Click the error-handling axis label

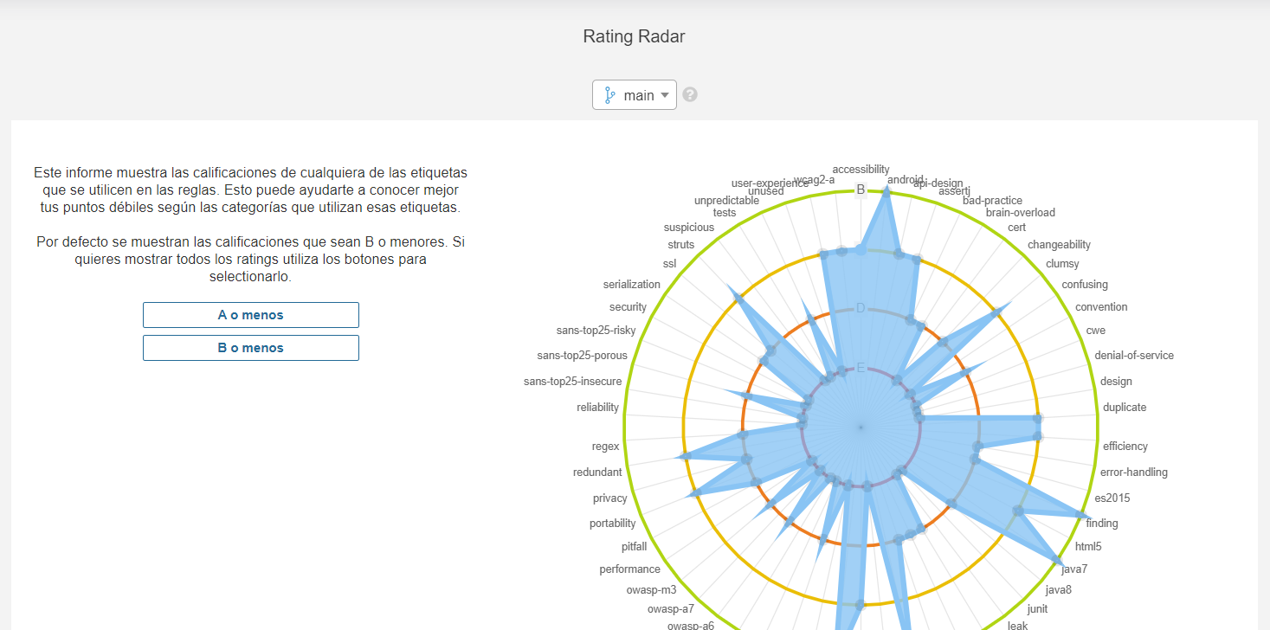[x=1134, y=472]
